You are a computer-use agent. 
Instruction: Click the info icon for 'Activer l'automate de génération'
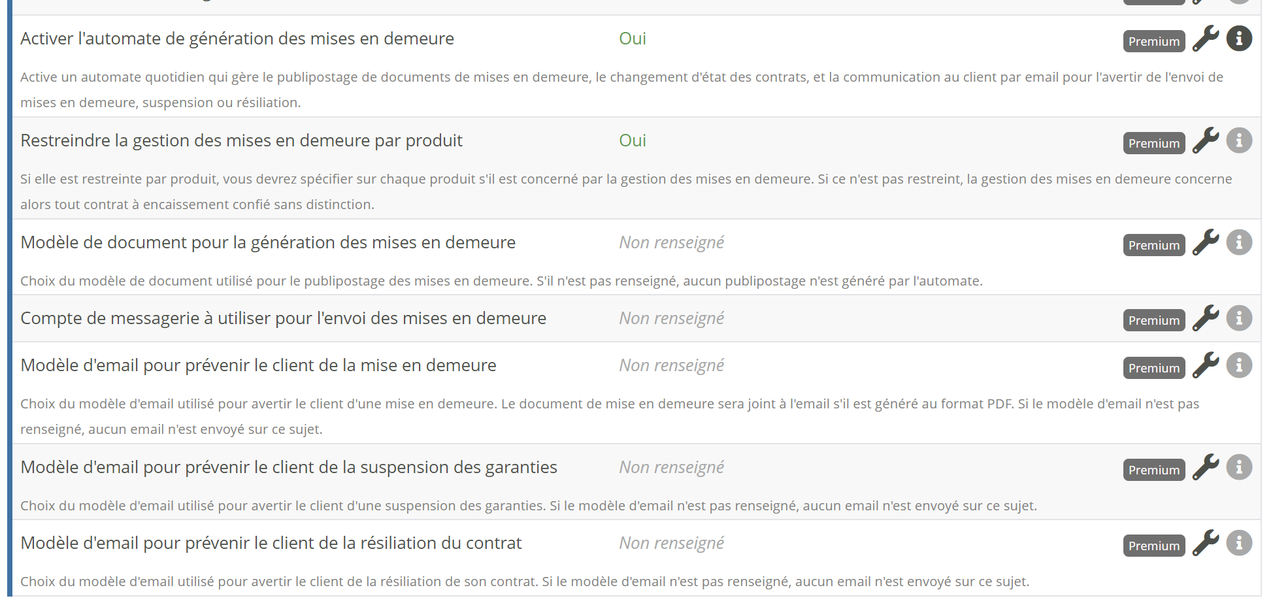coord(1239,39)
